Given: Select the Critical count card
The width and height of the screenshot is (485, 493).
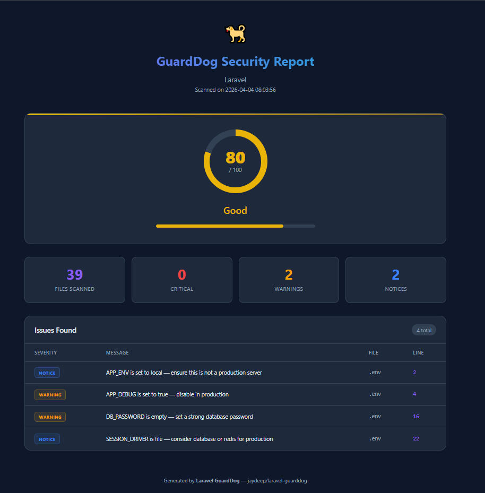Looking at the screenshot, I should coord(181,280).
